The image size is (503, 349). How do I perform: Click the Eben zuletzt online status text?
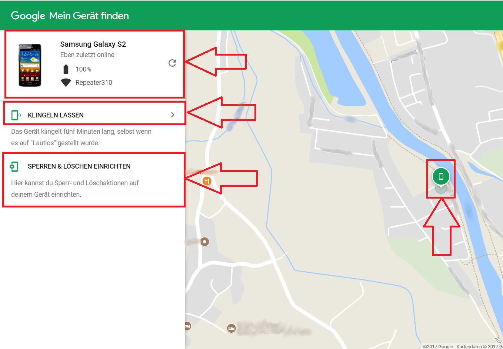(x=87, y=55)
